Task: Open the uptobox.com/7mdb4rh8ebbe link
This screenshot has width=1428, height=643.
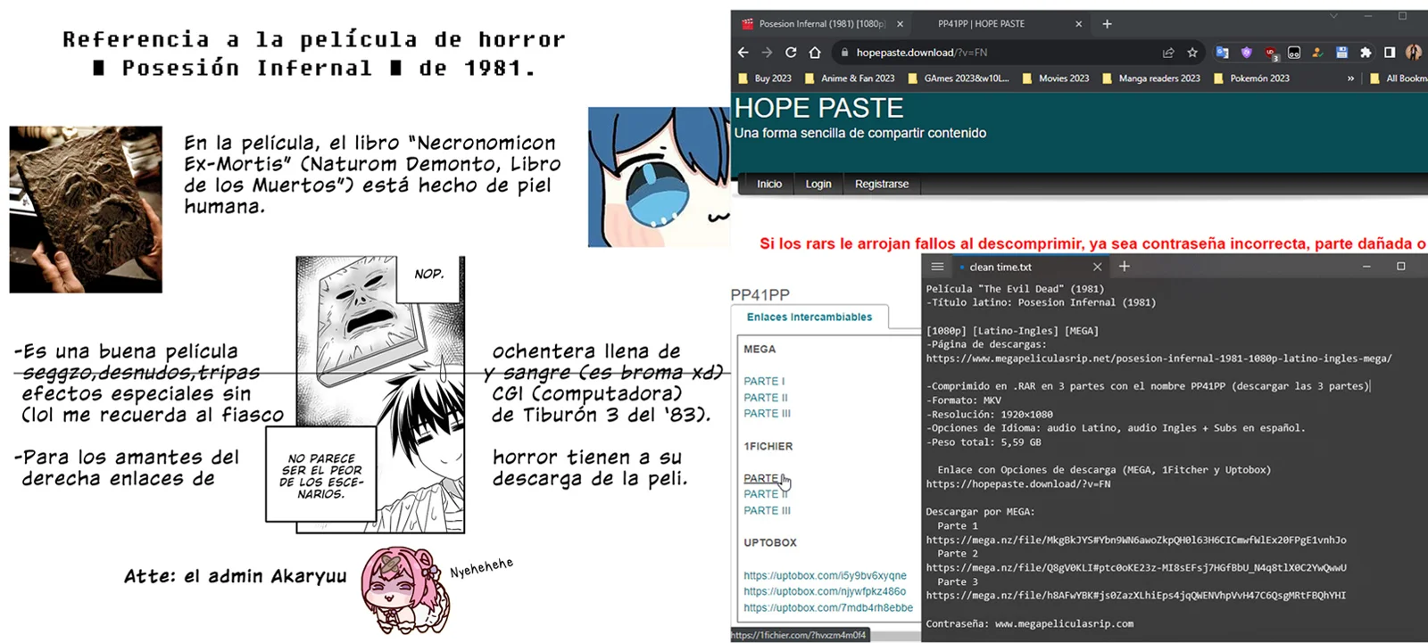Action: [x=828, y=608]
